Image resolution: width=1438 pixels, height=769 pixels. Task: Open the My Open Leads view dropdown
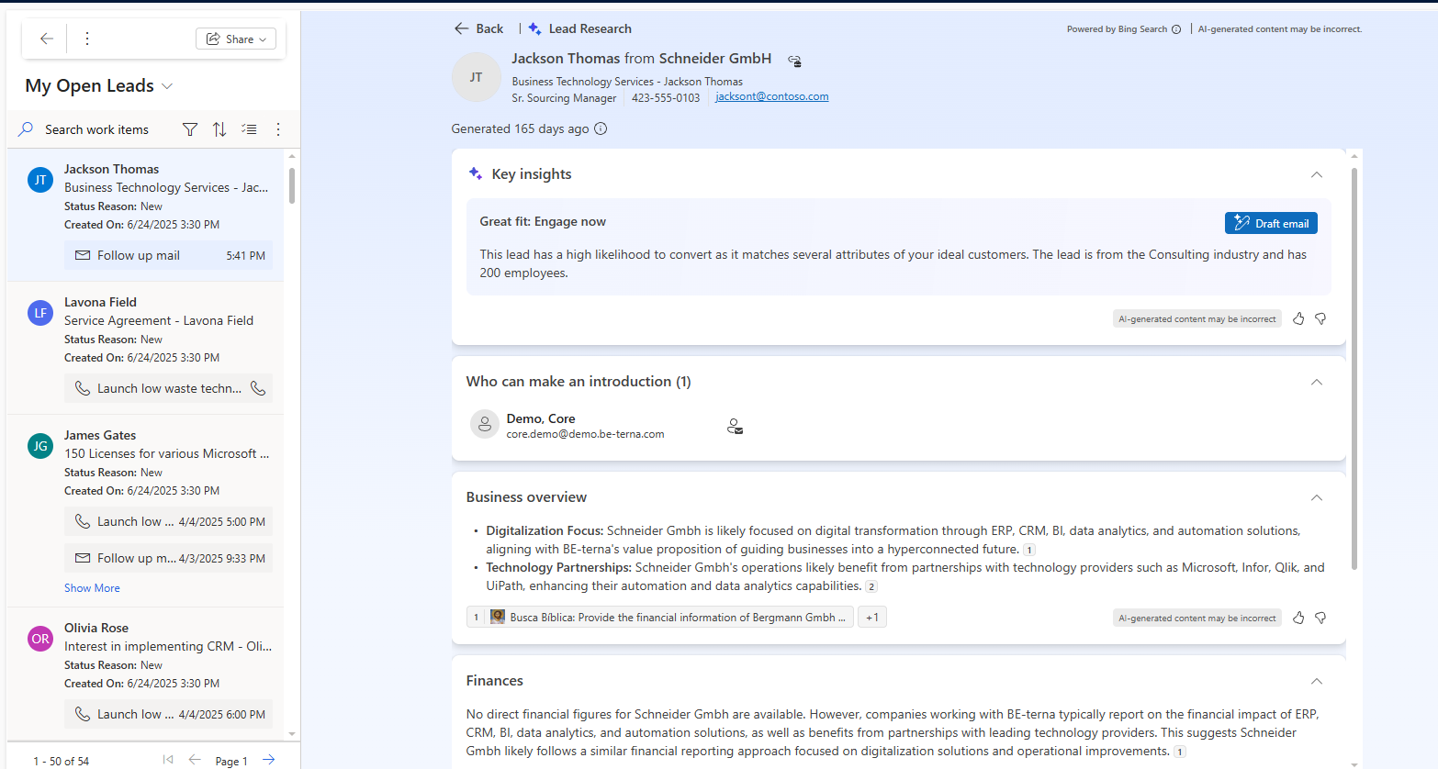(167, 86)
